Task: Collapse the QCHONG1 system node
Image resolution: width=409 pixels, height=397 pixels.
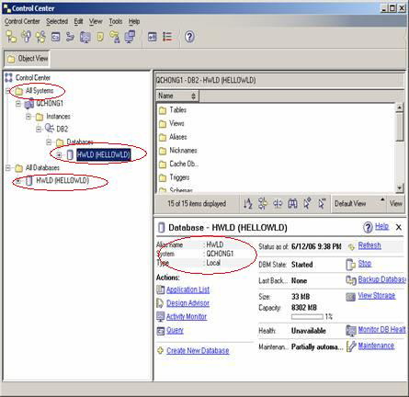Action: click(18, 104)
